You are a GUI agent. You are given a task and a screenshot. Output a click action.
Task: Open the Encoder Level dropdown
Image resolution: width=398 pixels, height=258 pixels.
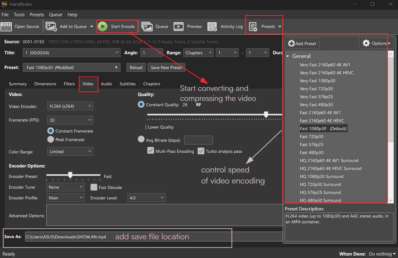[146, 198]
